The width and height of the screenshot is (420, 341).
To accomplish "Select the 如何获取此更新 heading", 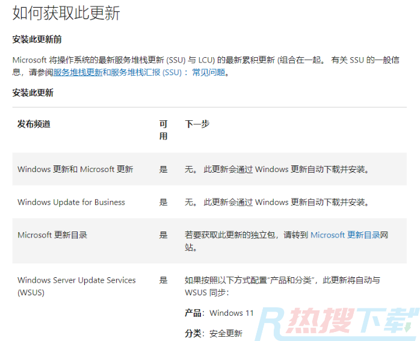I will [66, 13].
